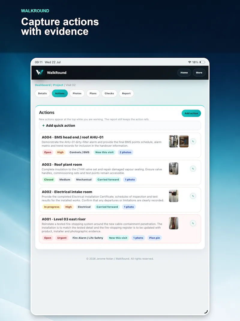Open the A003 Roof plant room photo
This screenshot has height=321, width=240.
point(174,168)
